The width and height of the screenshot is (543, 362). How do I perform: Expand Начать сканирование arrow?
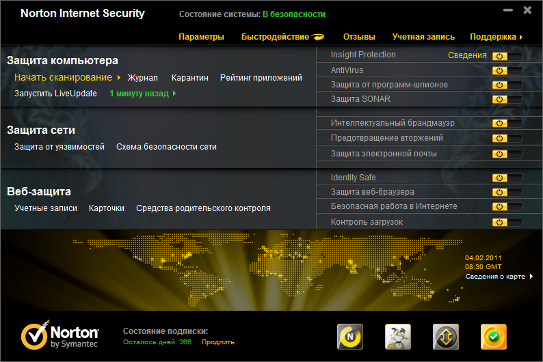[119, 78]
